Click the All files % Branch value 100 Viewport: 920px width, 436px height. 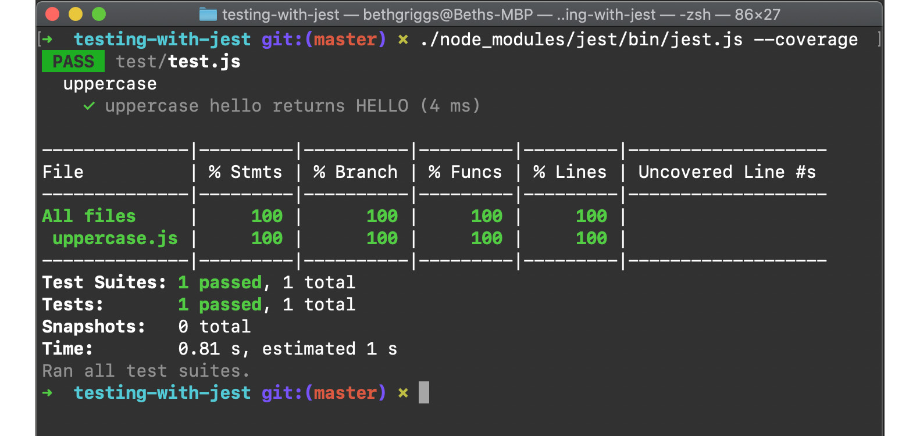click(382, 216)
